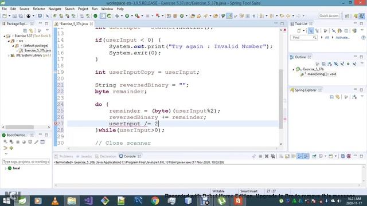The height and width of the screenshot is (206, 367).
Task: Click the Windows Start button
Action: point(6,201)
